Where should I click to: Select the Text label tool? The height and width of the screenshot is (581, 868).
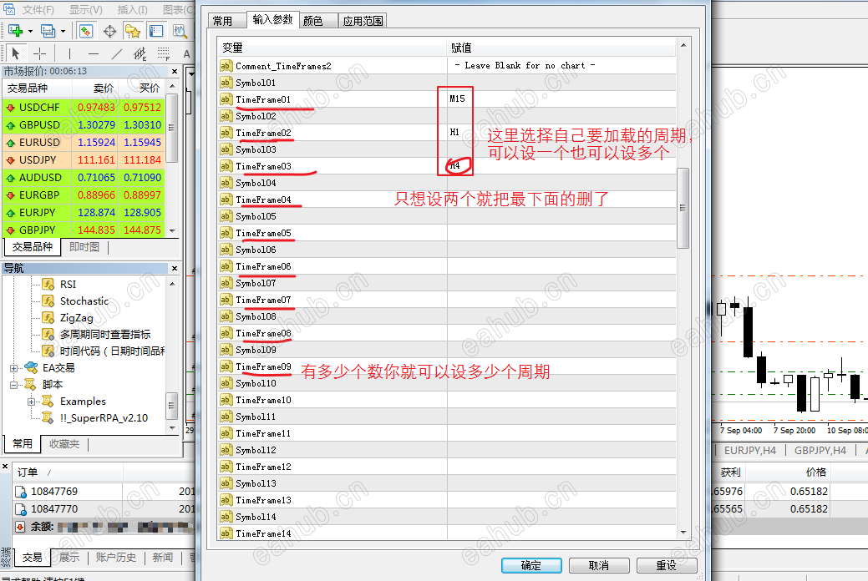pyautogui.click(x=186, y=53)
